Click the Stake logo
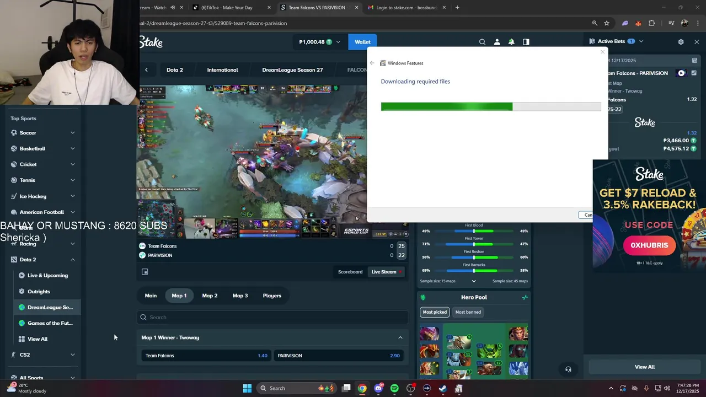 151,42
